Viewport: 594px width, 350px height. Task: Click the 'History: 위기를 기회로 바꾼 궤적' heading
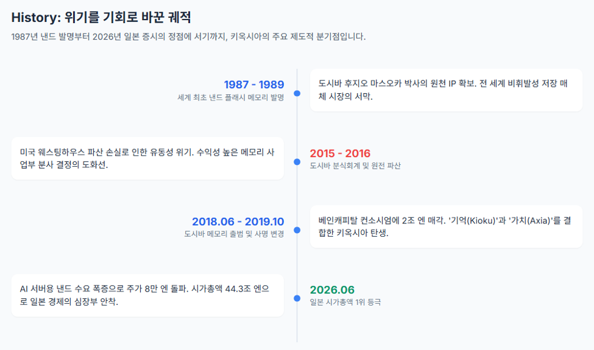(x=101, y=18)
